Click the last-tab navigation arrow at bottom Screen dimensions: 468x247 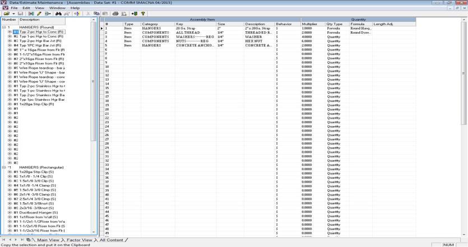point(22,240)
